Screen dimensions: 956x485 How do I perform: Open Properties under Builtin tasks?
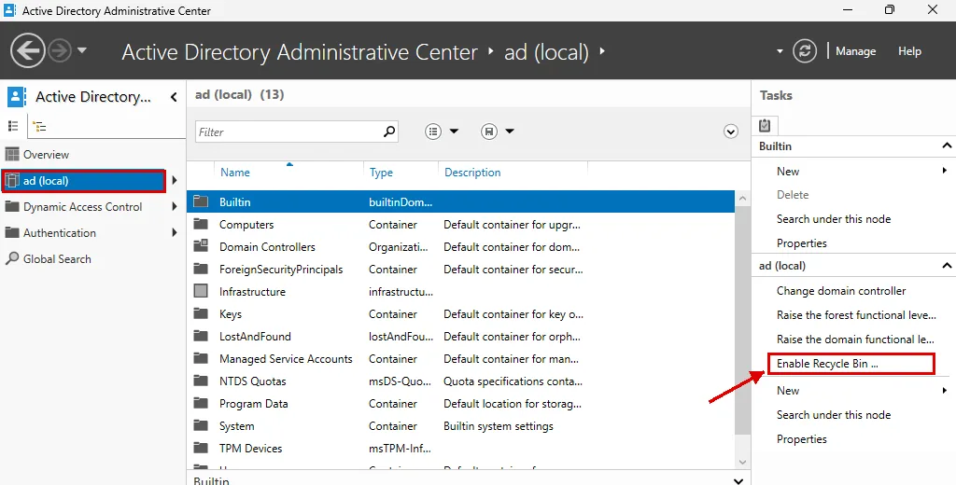[x=802, y=243]
